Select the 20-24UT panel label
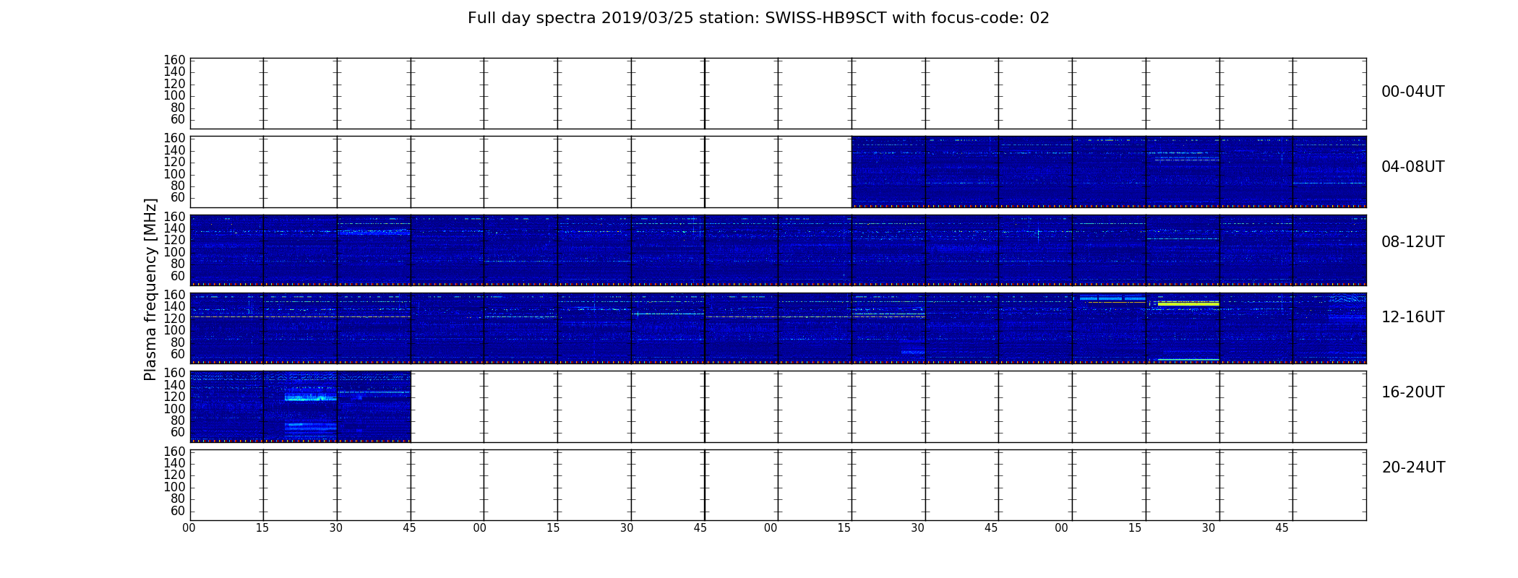1518x578 pixels. [x=1413, y=467]
